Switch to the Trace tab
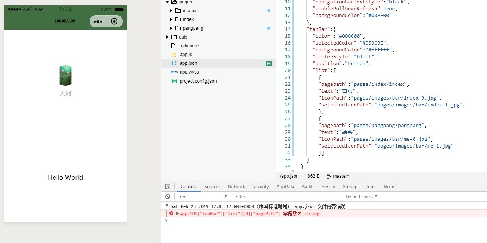The width and height of the screenshot is (487, 243). click(371, 187)
